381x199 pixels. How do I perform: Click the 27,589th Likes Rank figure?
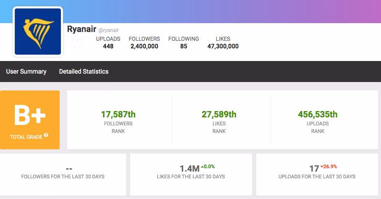219,114
